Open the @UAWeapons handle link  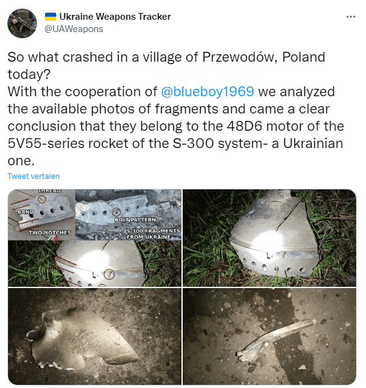[73, 29]
